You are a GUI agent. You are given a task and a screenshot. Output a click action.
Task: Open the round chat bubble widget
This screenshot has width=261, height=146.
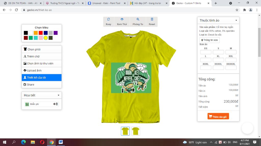(247, 128)
